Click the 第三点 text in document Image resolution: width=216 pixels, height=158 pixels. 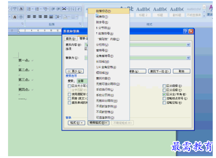click(x=24, y=80)
